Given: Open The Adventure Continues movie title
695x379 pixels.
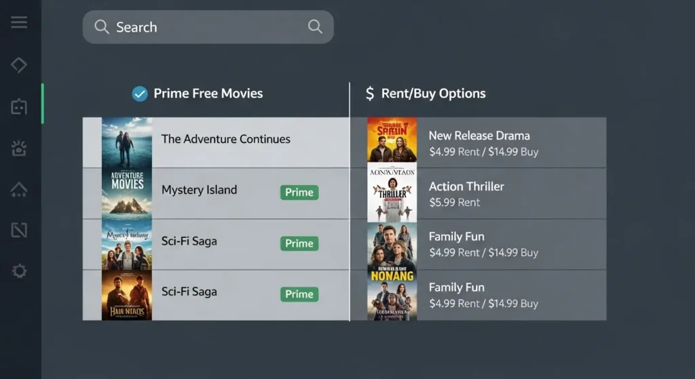Looking at the screenshot, I should 226,139.
